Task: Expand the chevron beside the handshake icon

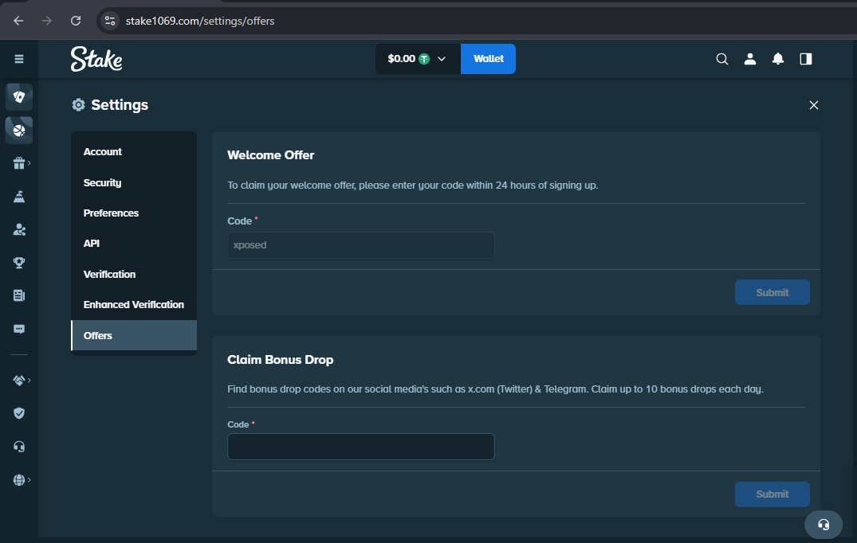Action: coord(29,380)
